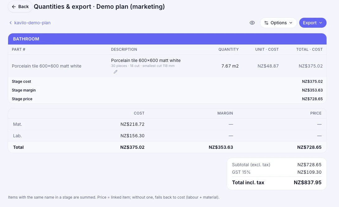Click the Total incl. tax label
The height and width of the screenshot is (207, 339).
[x=248, y=182]
